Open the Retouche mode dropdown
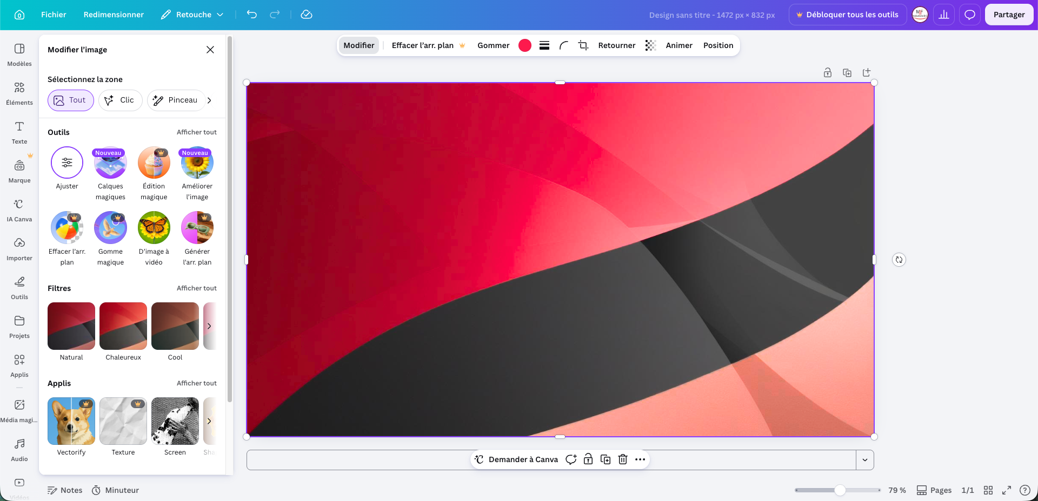The image size is (1038, 501). (192, 15)
